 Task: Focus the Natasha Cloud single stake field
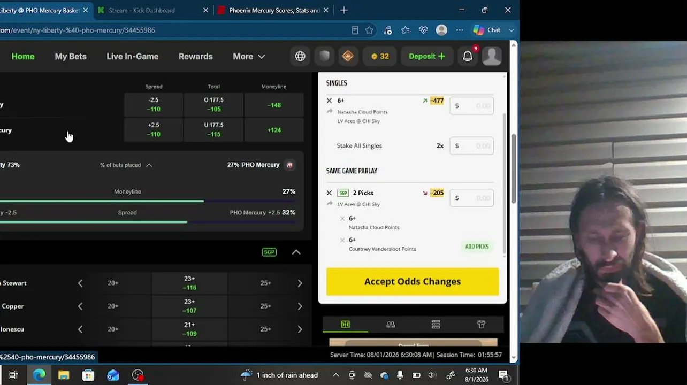472,106
